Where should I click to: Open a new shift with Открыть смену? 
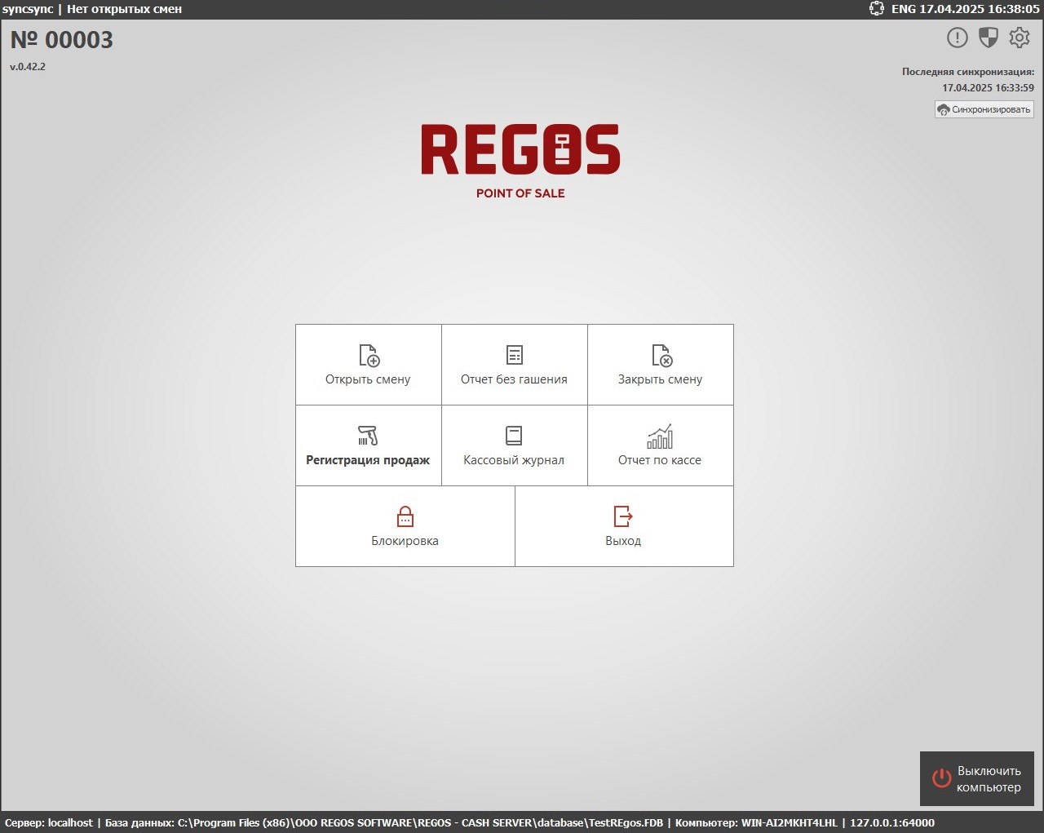pyautogui.click(x=368, y=365)
